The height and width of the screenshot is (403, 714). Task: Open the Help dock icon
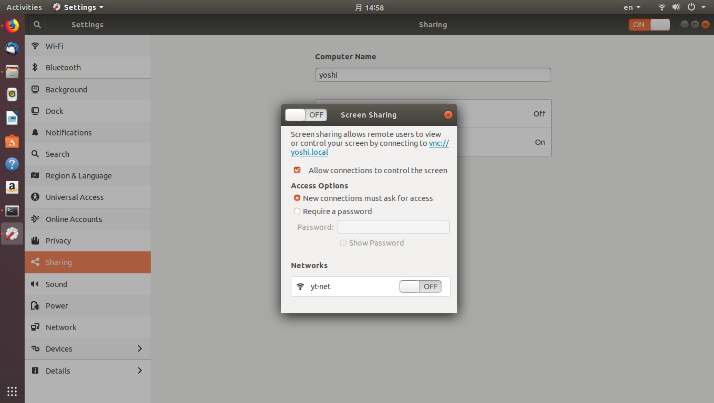pyautogui.click(x=12, y=164)
